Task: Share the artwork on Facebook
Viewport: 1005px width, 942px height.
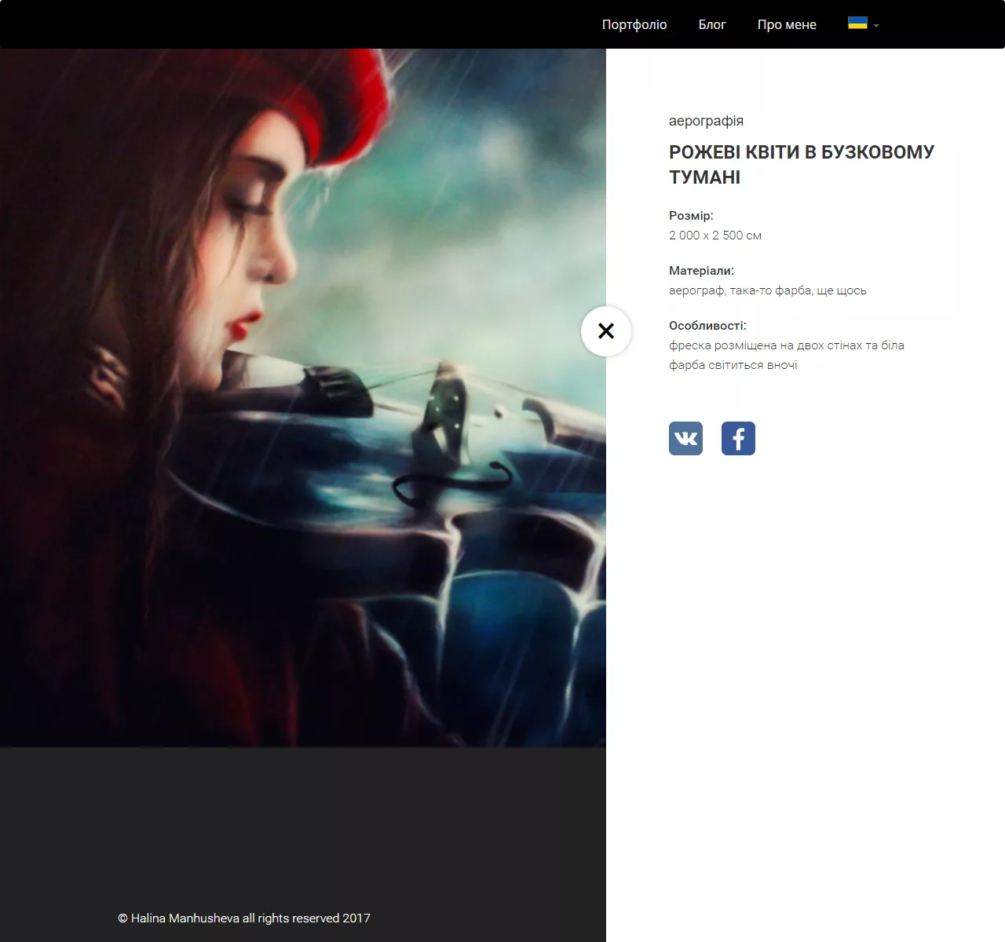Action: 737,438
